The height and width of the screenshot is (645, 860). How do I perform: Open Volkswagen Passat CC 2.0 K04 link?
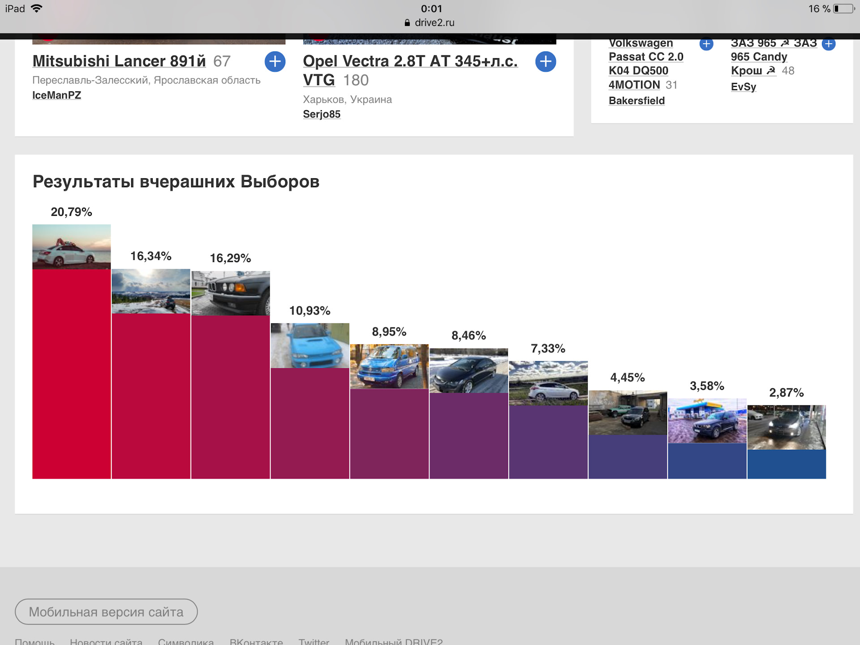pos(646,64)
